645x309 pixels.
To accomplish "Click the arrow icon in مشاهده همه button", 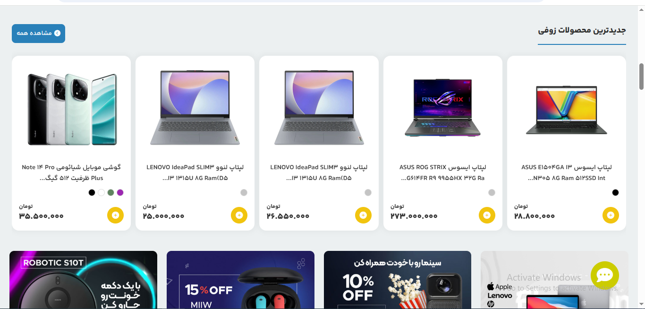I will [58, 33].
